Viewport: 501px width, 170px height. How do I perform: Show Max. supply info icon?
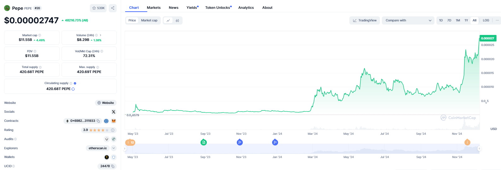[98, 67]
